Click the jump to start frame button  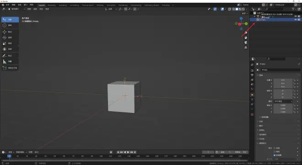[x=118, y=152]
